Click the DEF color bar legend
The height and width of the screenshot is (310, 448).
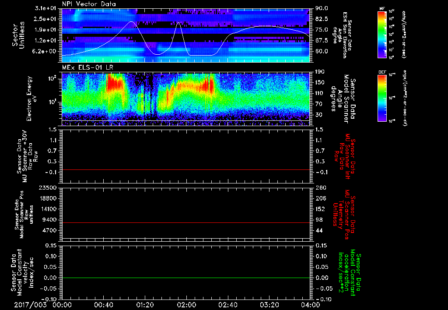pyautogui.click(x=382, y=98)
